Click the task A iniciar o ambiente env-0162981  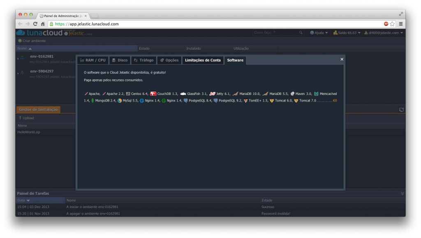click(93, 207)
